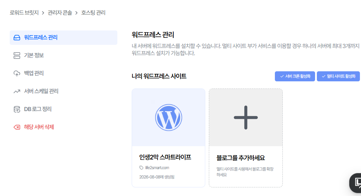Click the 블로그를 추가하세요 card title
Viewport: 361px width, 196px height.
[240, 158]
